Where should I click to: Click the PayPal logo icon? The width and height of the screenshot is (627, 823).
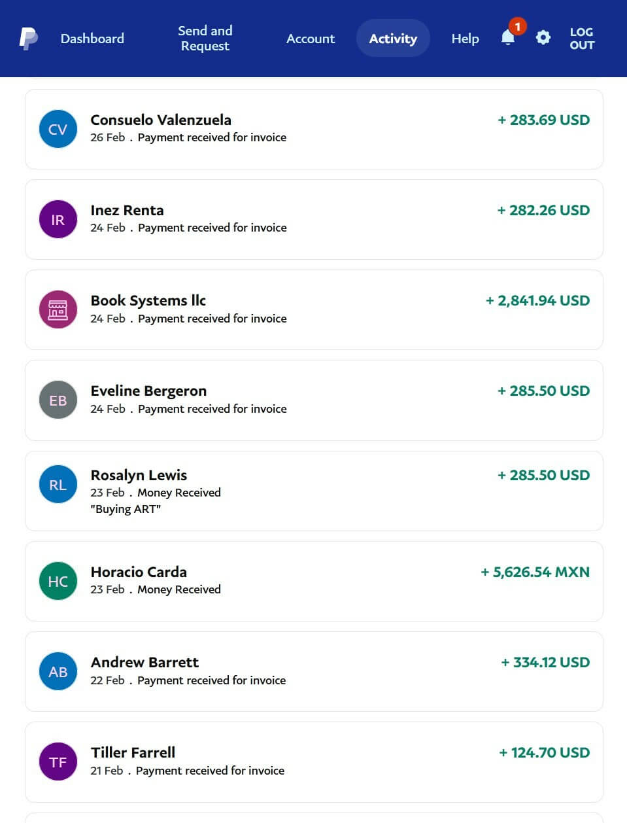28,39
